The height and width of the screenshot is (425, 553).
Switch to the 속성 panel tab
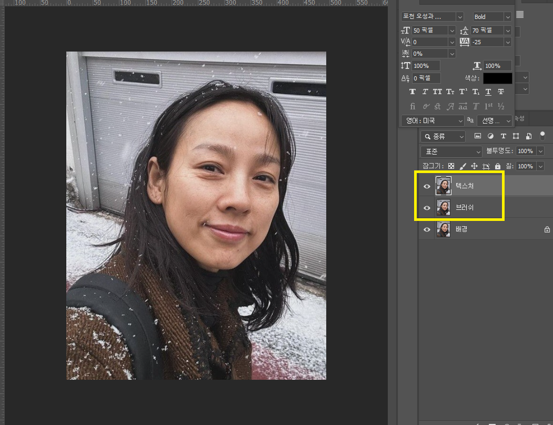[x=519, y=119]
